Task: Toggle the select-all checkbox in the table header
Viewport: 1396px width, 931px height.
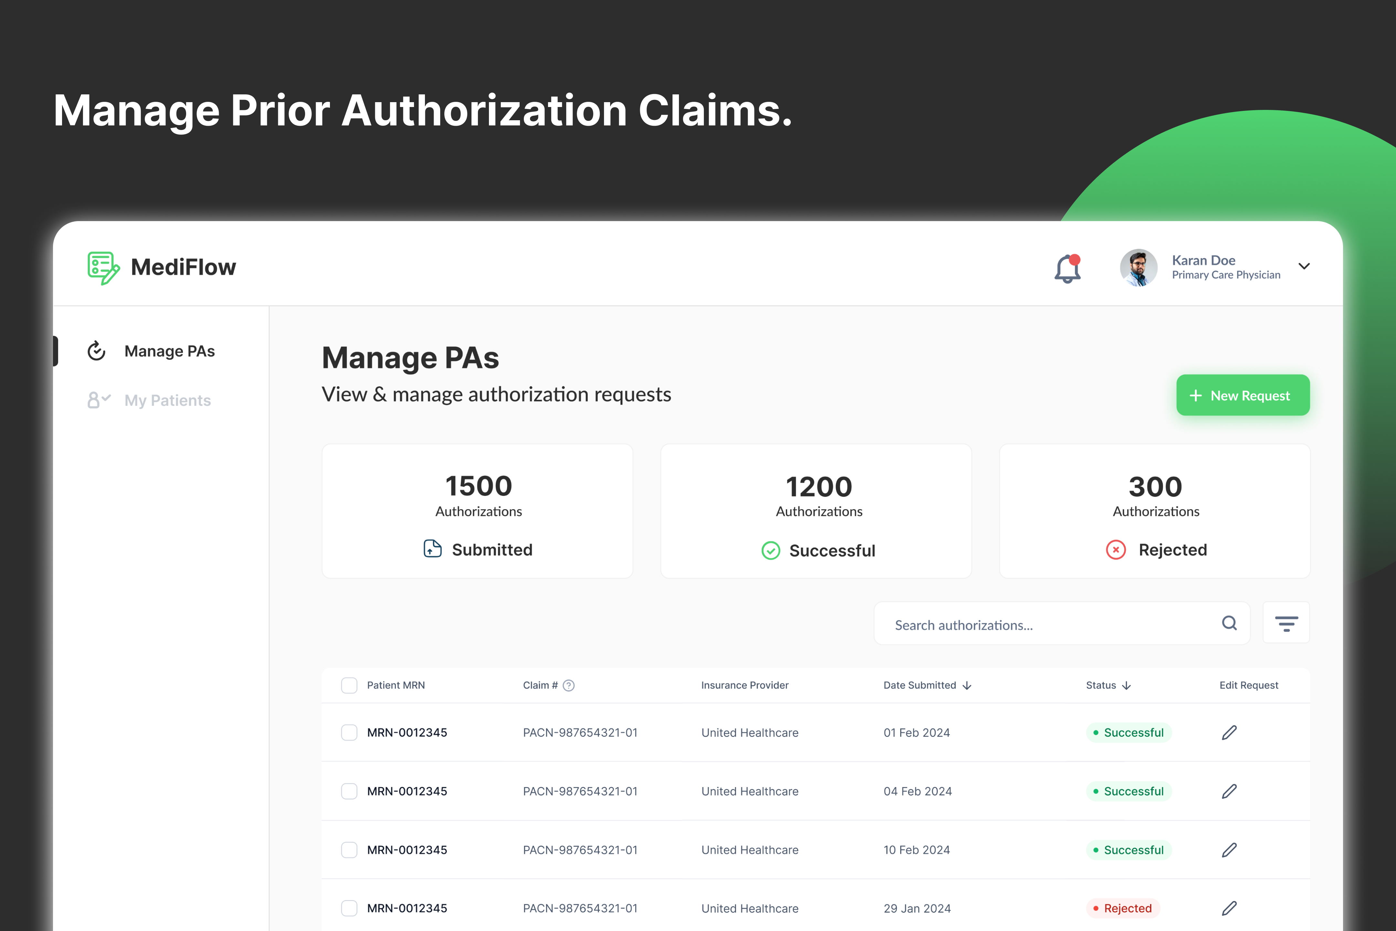Action: click(x=349, y=685)
